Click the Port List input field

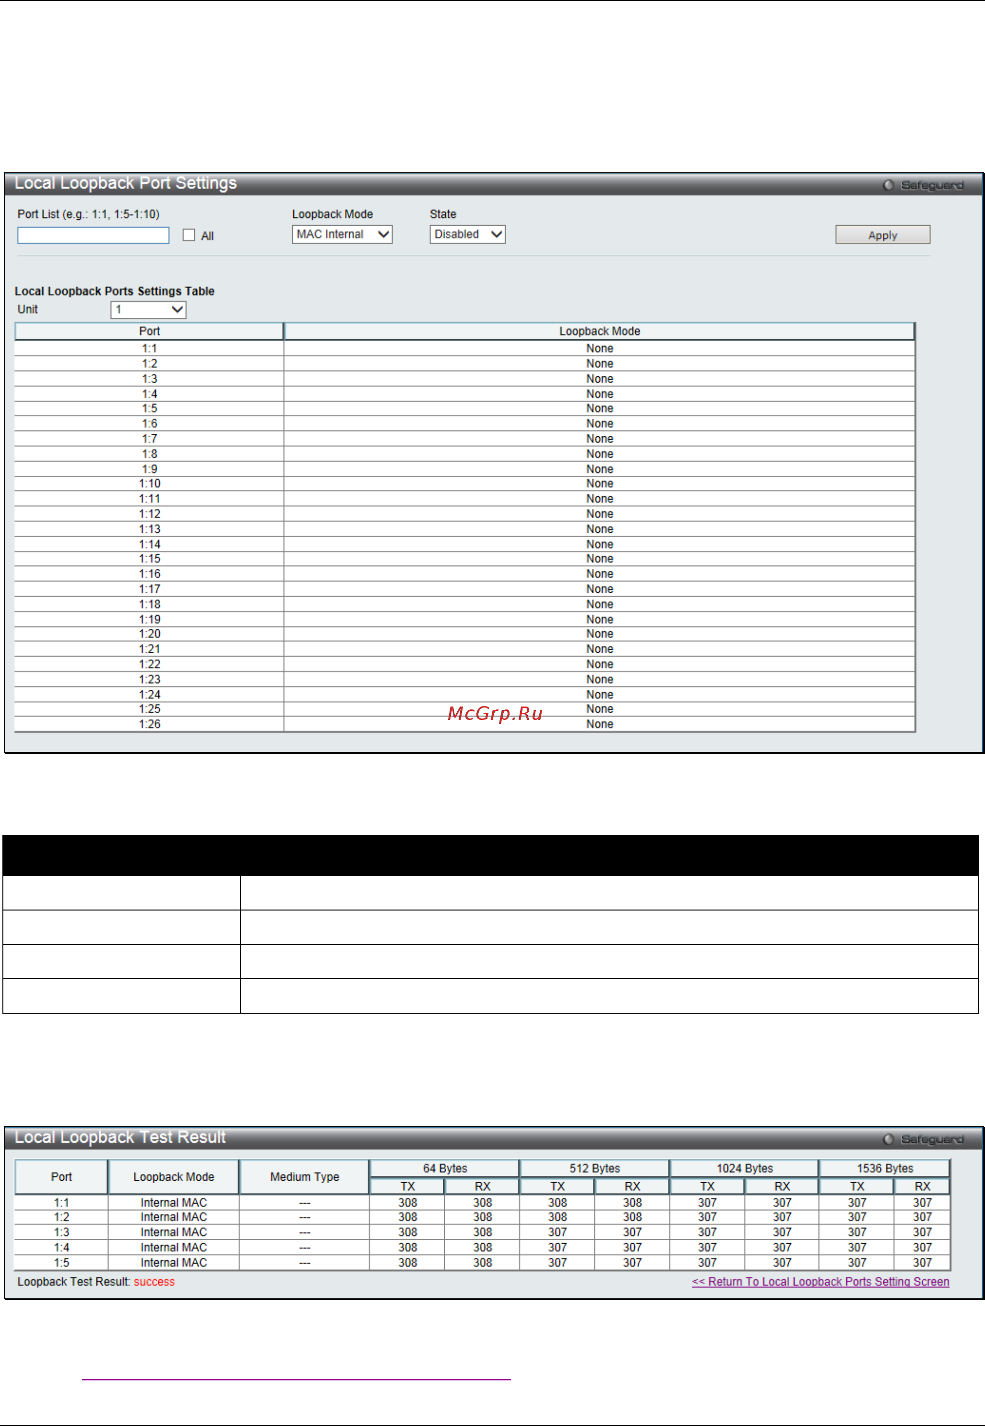93,235
